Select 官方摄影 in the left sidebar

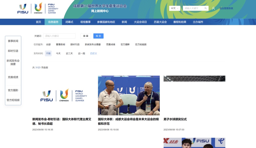[13, 90]
